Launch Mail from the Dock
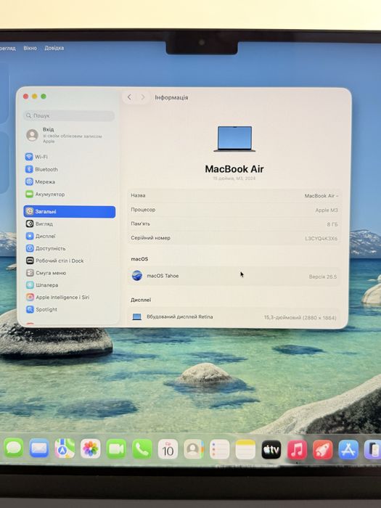This screenshot has width=381, height=508. click(39, 448)
